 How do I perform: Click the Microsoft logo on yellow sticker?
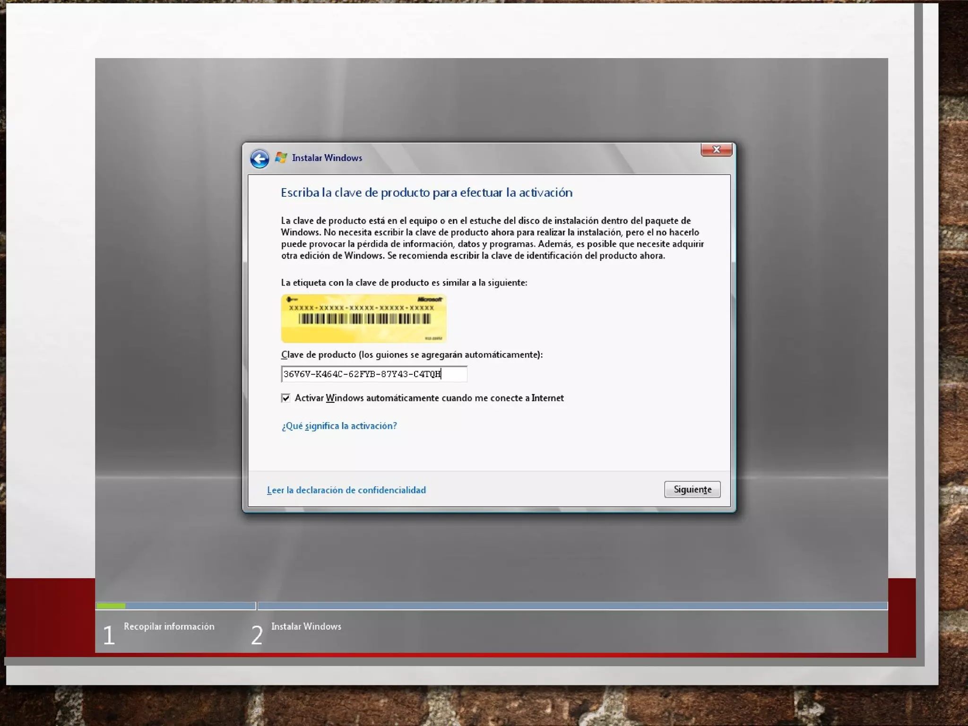tap(429, 299)
